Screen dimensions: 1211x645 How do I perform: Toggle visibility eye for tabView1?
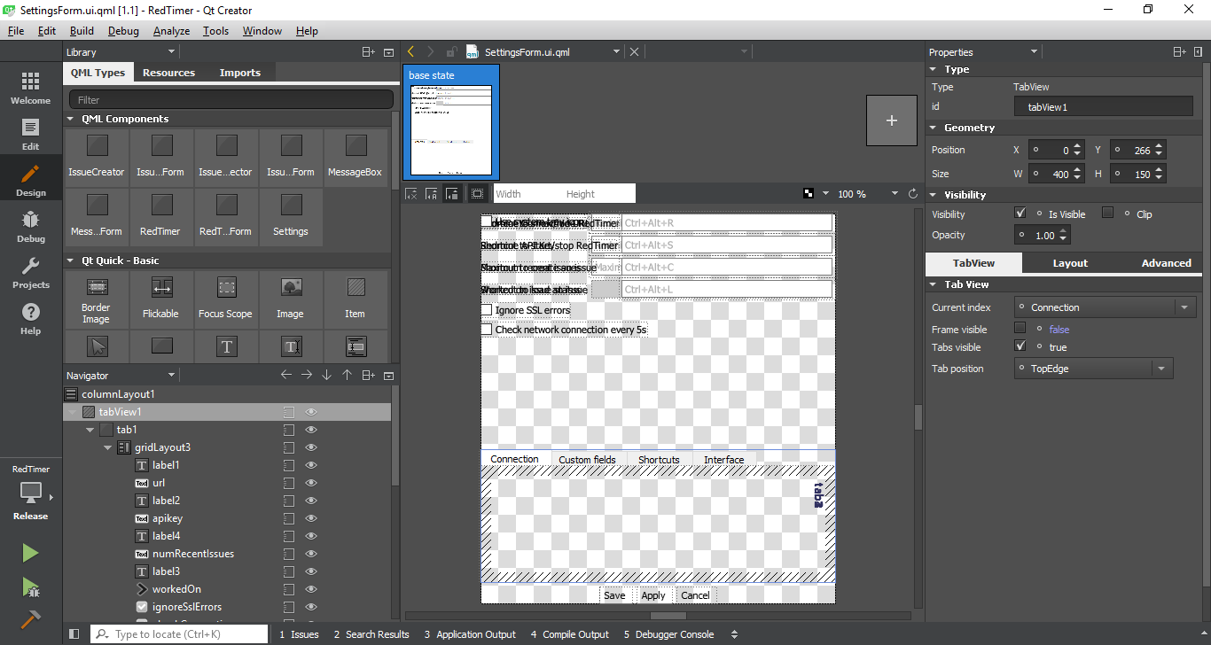[x=311, y=412]
